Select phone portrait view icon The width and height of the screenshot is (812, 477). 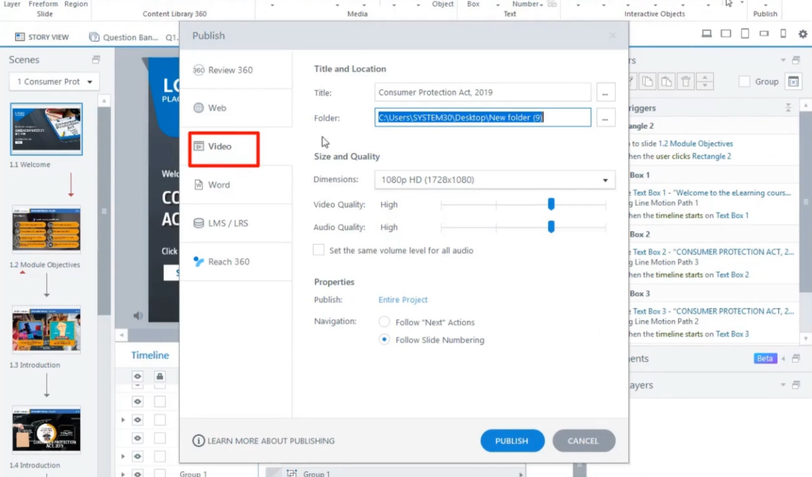click(x=783, y=34)
